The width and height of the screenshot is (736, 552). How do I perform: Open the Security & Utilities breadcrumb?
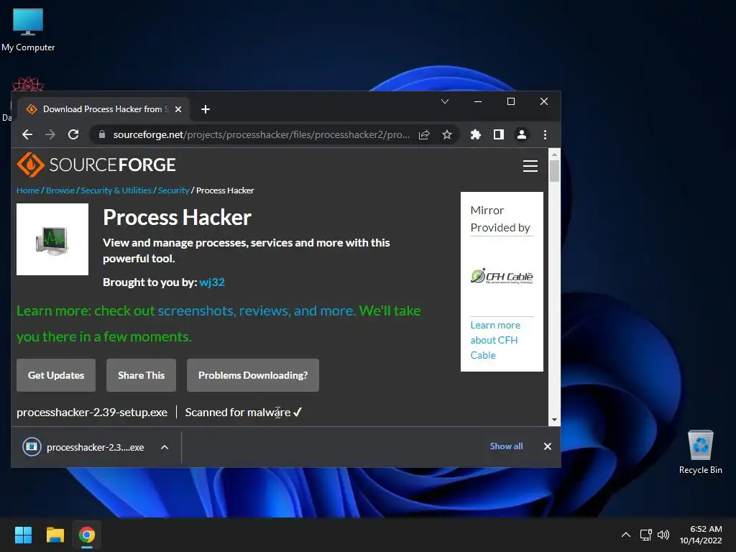click(116, 190)
